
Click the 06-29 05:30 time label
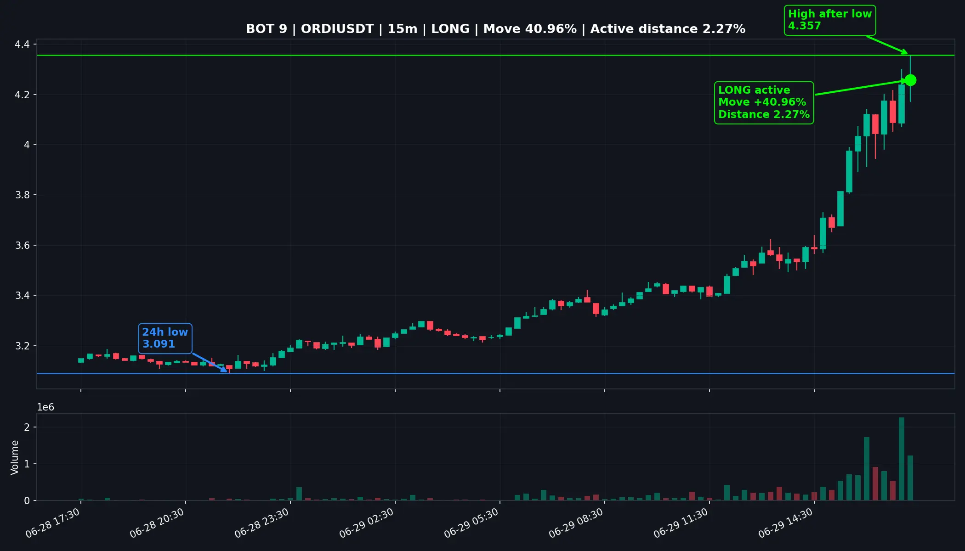tap(471, 523)
